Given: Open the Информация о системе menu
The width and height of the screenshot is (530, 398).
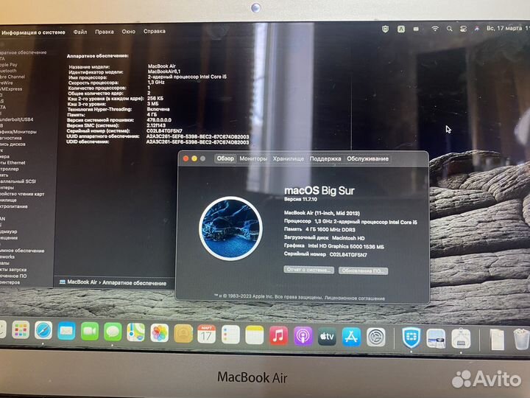Looking at the screenshot, I should [x=33, y=32].
